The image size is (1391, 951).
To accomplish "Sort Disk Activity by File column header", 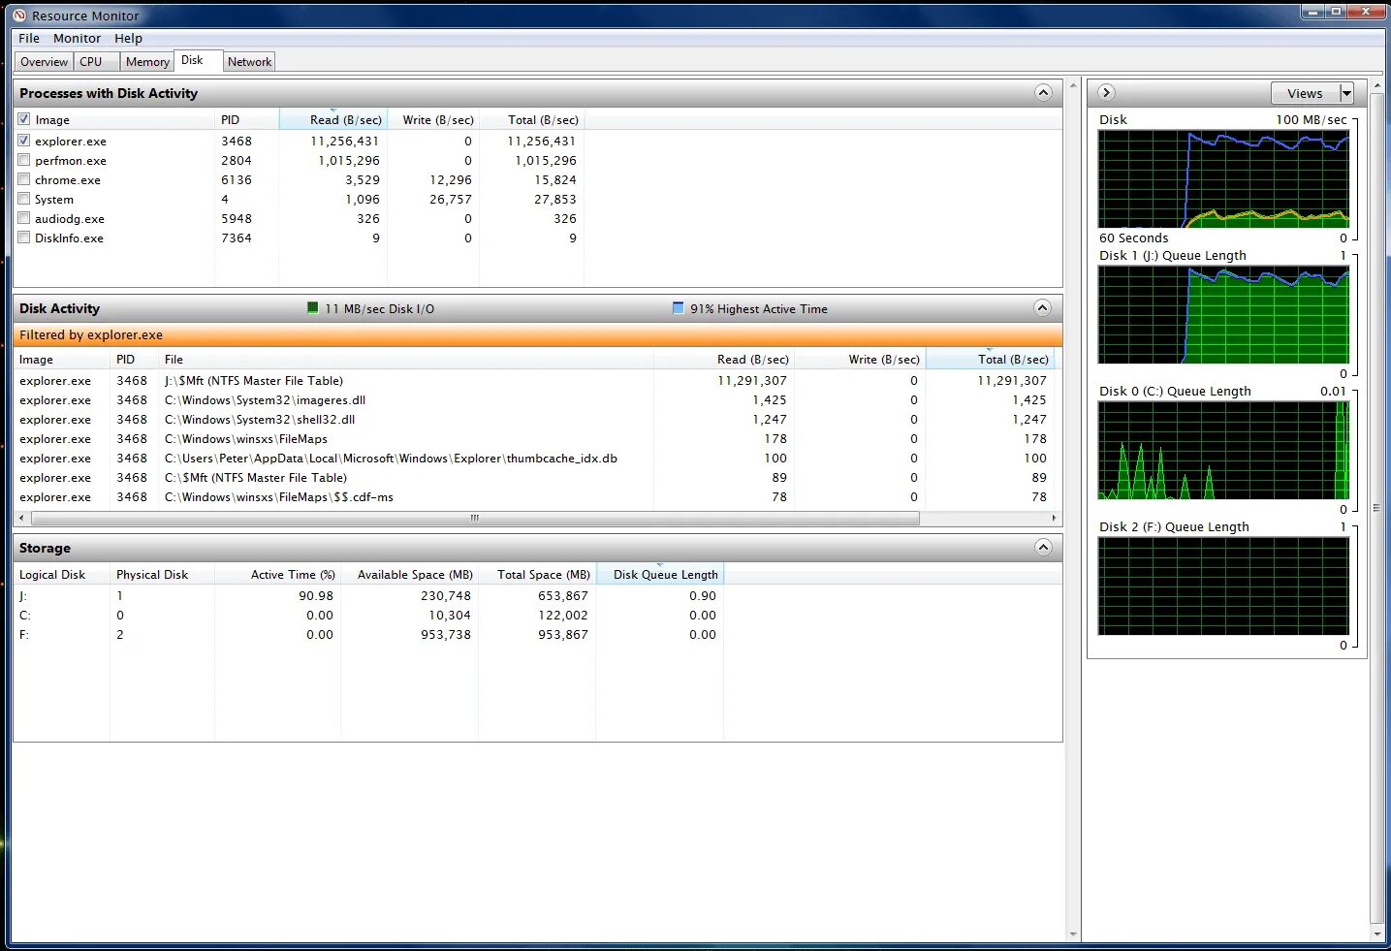I will [x=405, y=359].
